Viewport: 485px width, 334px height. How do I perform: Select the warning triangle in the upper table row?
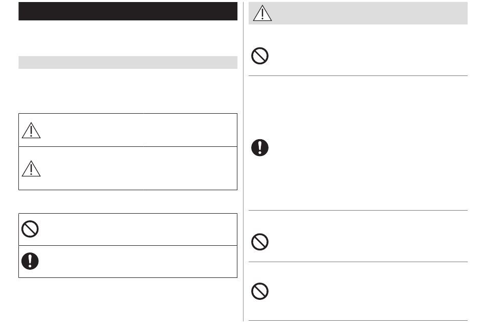[31, 131]
